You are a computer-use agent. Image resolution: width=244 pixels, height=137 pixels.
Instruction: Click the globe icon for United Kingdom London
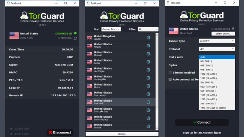point(148,37)
